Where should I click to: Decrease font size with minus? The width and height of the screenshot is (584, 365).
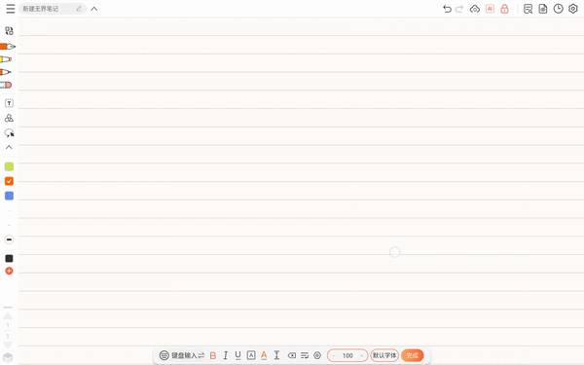(x=334, y=355)
